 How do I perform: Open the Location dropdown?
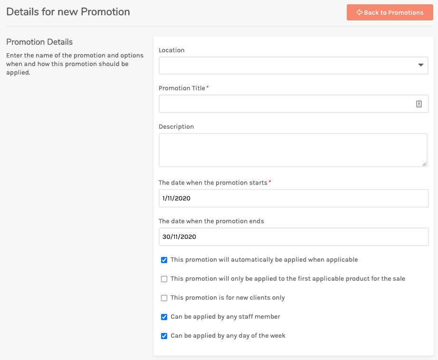coord(293,66)
